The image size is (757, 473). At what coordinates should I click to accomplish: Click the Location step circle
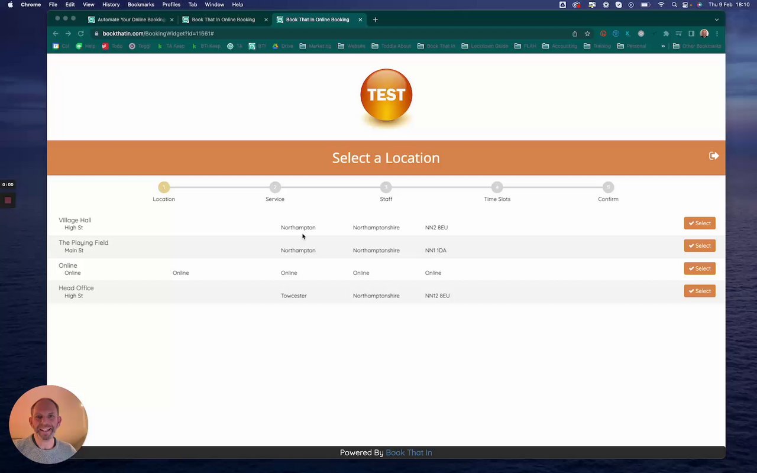[164, 187]
